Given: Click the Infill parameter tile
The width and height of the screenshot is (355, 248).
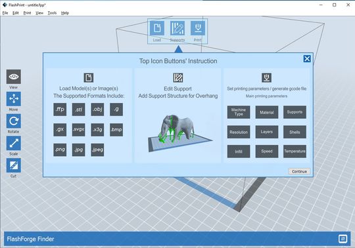Looking at the screenshot, I should (x=239, y=152).
